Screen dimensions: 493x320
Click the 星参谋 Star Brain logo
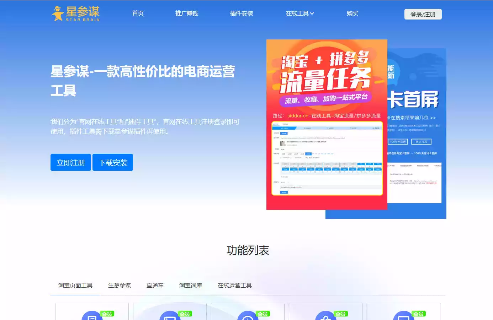(x=75, y=13)
